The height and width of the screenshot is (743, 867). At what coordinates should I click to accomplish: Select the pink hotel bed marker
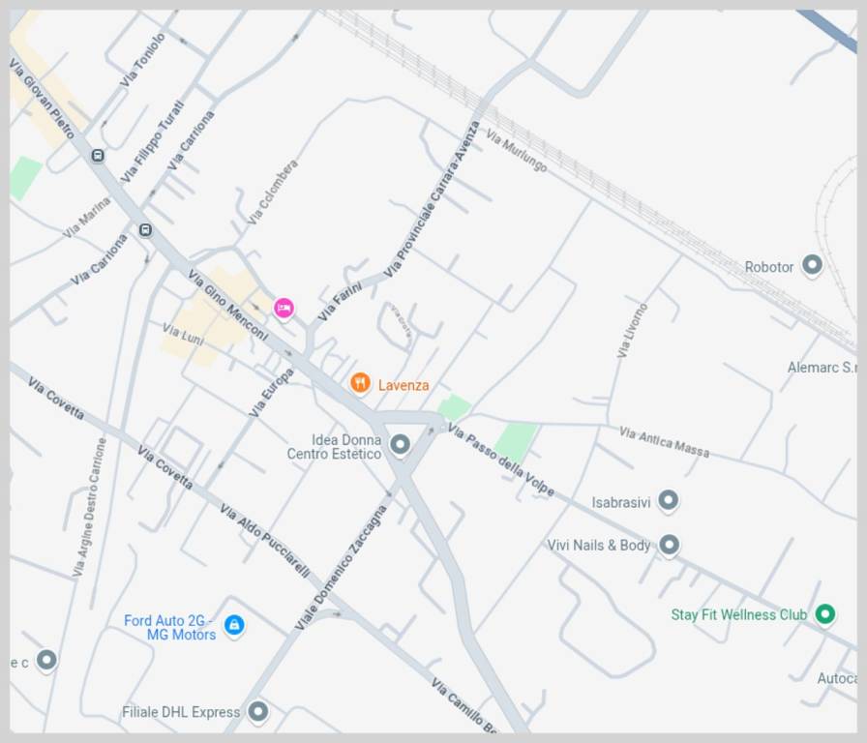[x=284, y=308]
